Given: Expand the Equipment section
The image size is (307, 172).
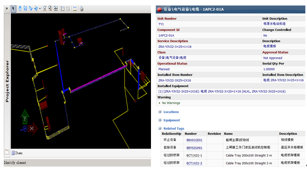Looking at the screenshot, I should 160,120.
